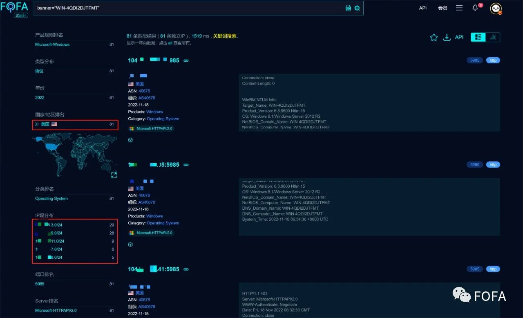Click US flag in third result card
The height and width of the screenshot is (318, 523).
tap(131, 293)
